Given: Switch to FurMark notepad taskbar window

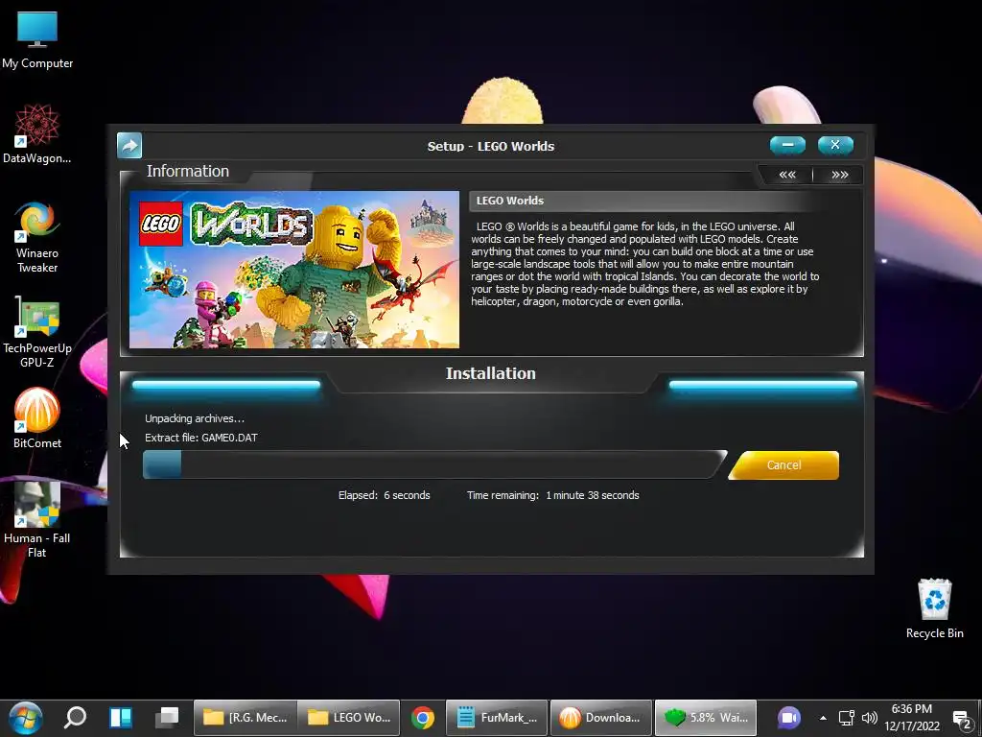Looking at the screenshot, I should tap(497, 718).
